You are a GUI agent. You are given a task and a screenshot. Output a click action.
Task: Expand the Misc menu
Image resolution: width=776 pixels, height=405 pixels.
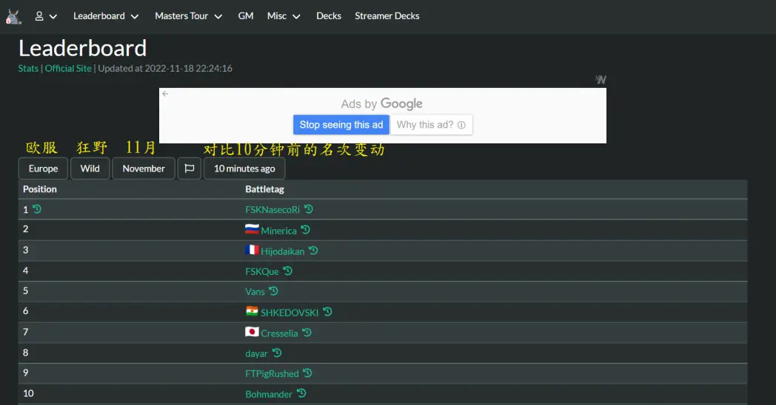point(284,16)
